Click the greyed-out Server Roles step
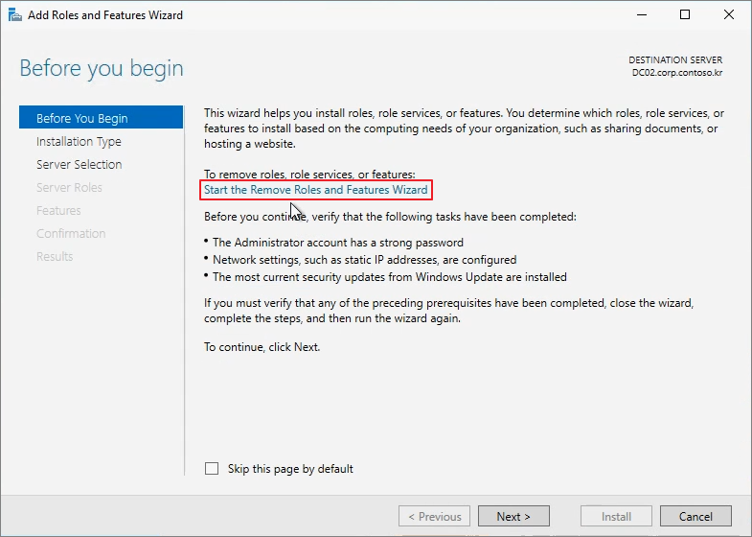Image resolution: width=752 pixels, height=537 pixels. 69,188
